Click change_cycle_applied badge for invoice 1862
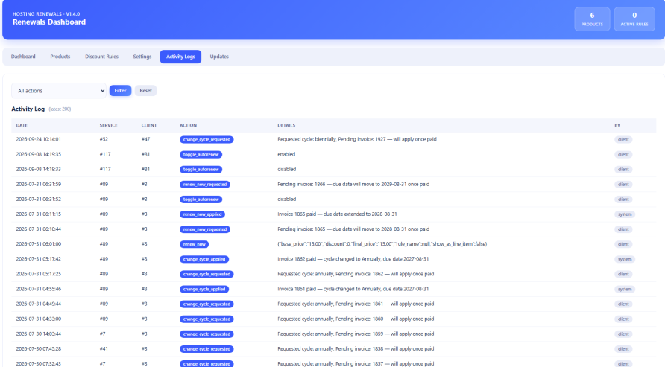The width and height of the screenshot is (665, 367). coord(204,260)
